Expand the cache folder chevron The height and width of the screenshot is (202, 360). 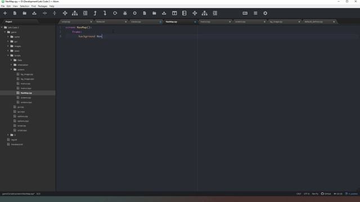[x=8, y=36]
